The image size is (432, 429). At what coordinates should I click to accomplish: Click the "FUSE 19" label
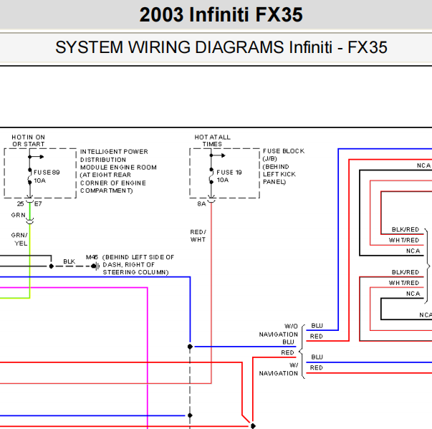[229, 173]
